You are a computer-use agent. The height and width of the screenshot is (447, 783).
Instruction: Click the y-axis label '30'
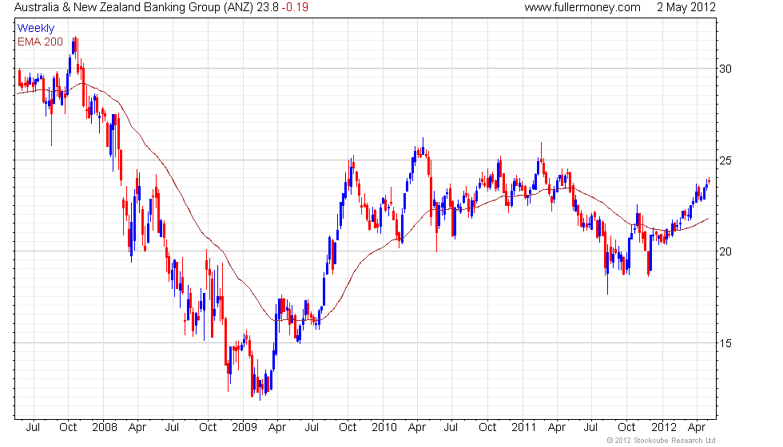point(725,69)
